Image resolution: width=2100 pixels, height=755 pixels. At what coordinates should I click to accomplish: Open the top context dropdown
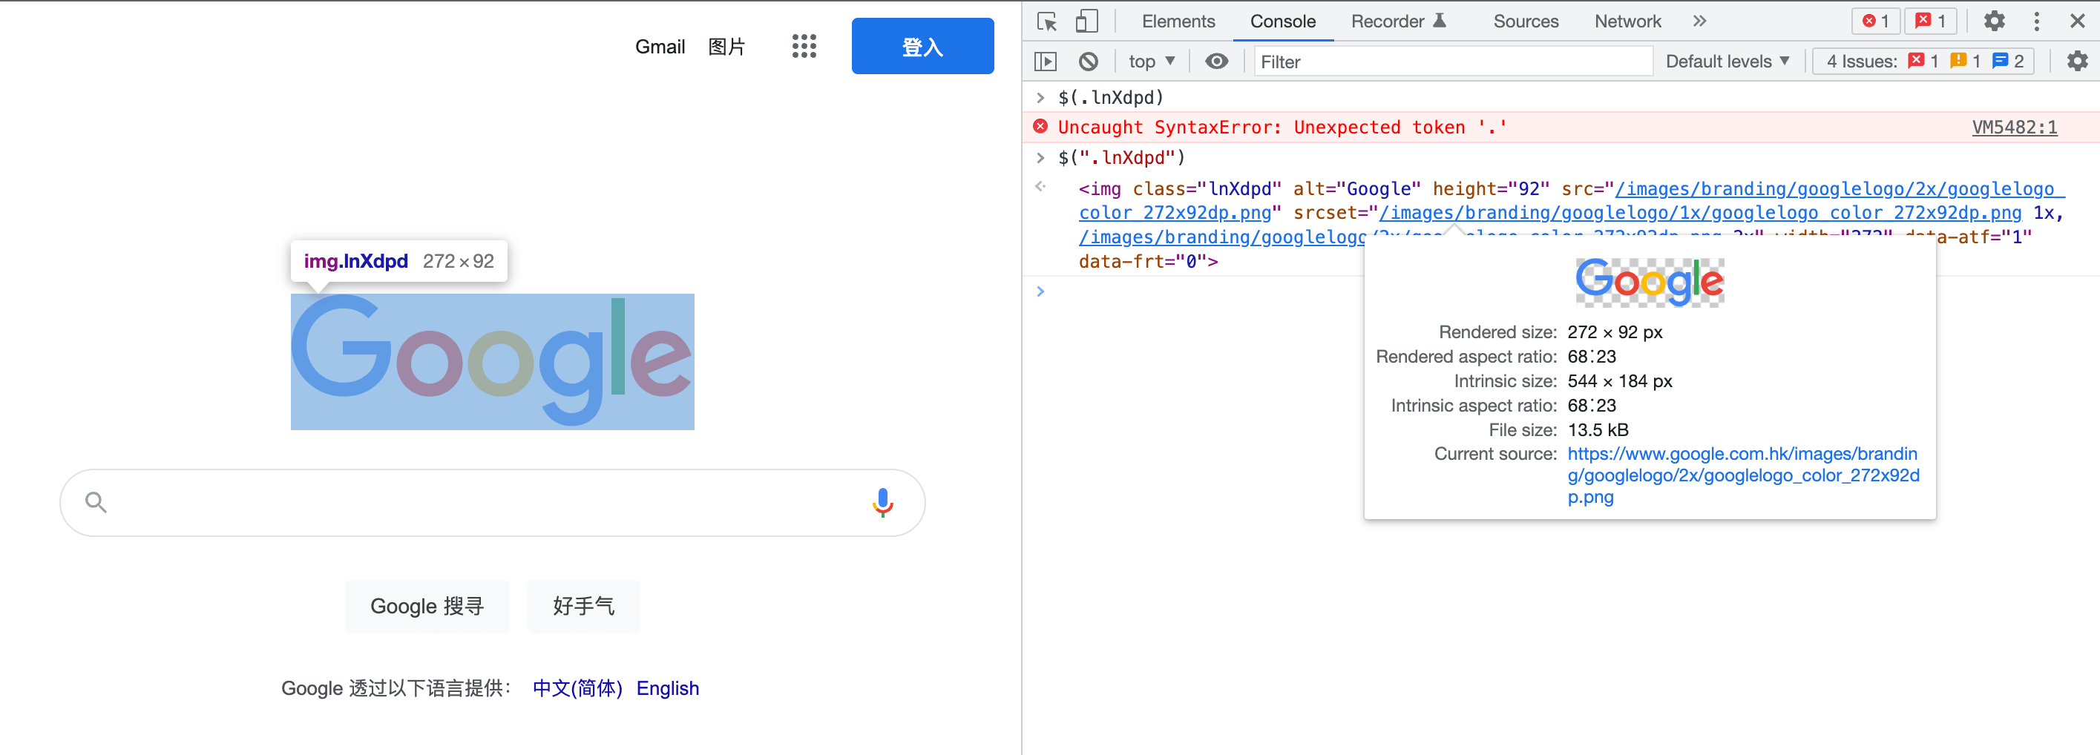[x=1151, y=61]
